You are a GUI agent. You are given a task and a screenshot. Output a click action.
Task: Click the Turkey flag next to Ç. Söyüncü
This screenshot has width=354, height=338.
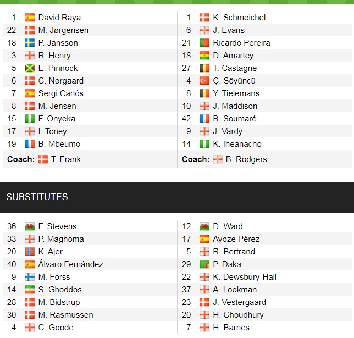tap(204, 81)
